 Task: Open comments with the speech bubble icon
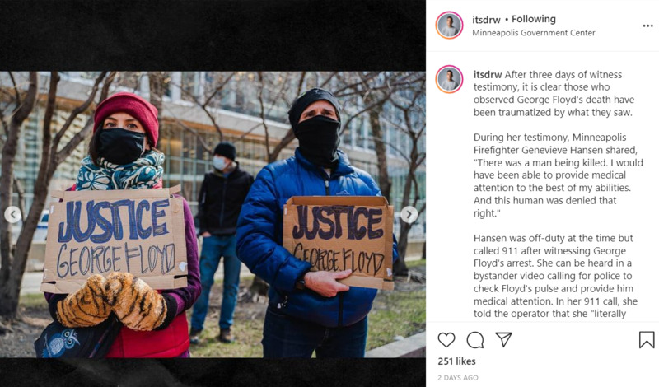(x=475, y=340)
